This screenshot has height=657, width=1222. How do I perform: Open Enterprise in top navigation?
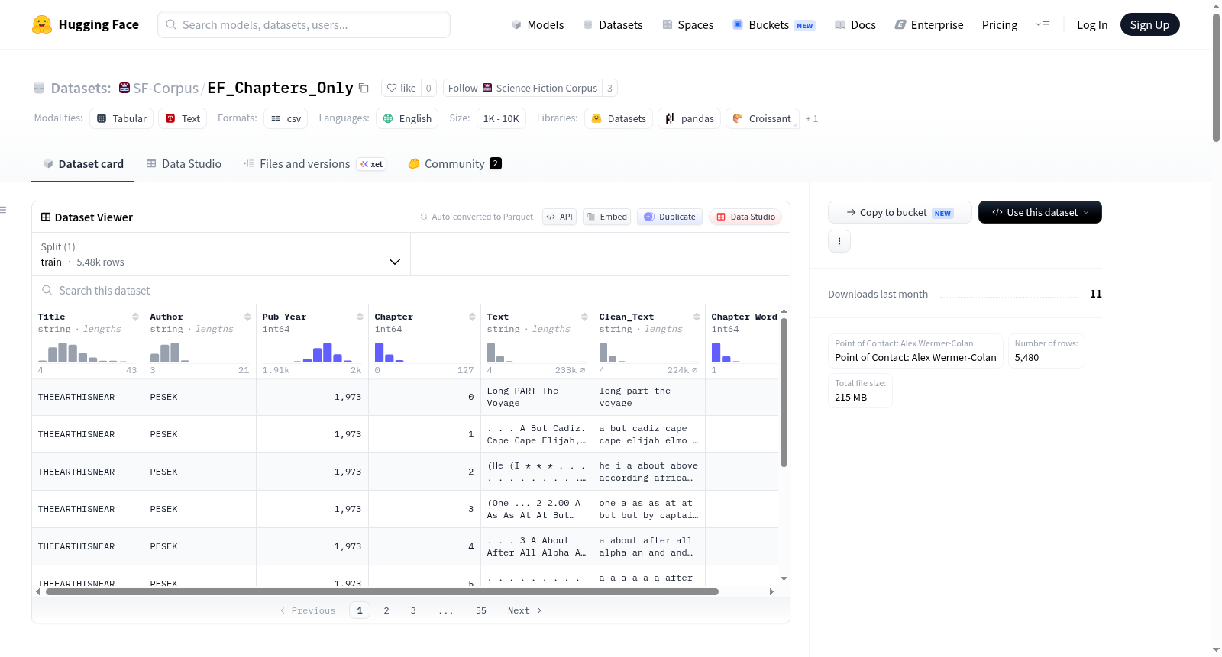(929, 25)
